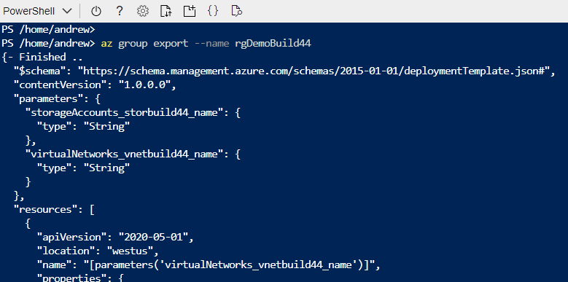Restart Cloud Shell with the power icon
The height and width of the screenshot is (282, 568).
pos(96,11)
